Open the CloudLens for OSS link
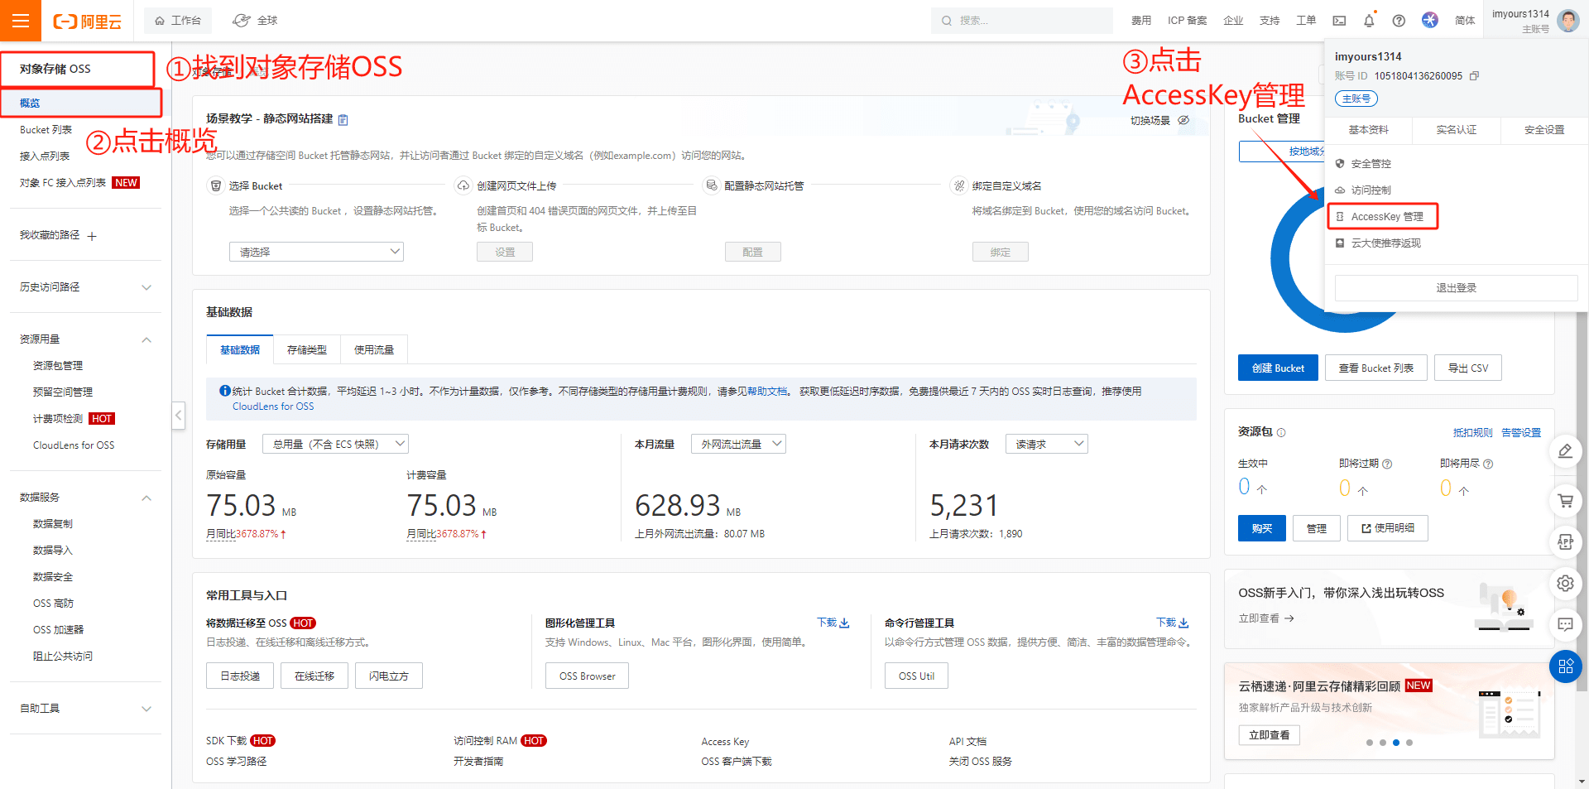The height and width of the screenshot is (789, 1589). [x=273, y=407]
